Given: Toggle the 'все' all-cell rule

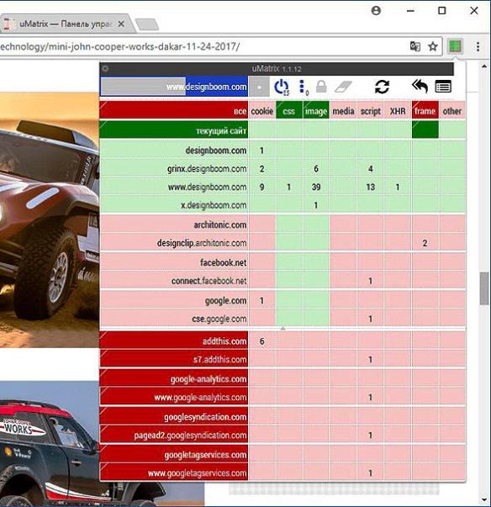Looking at the screenshot, I should click(x=174, y=111).
